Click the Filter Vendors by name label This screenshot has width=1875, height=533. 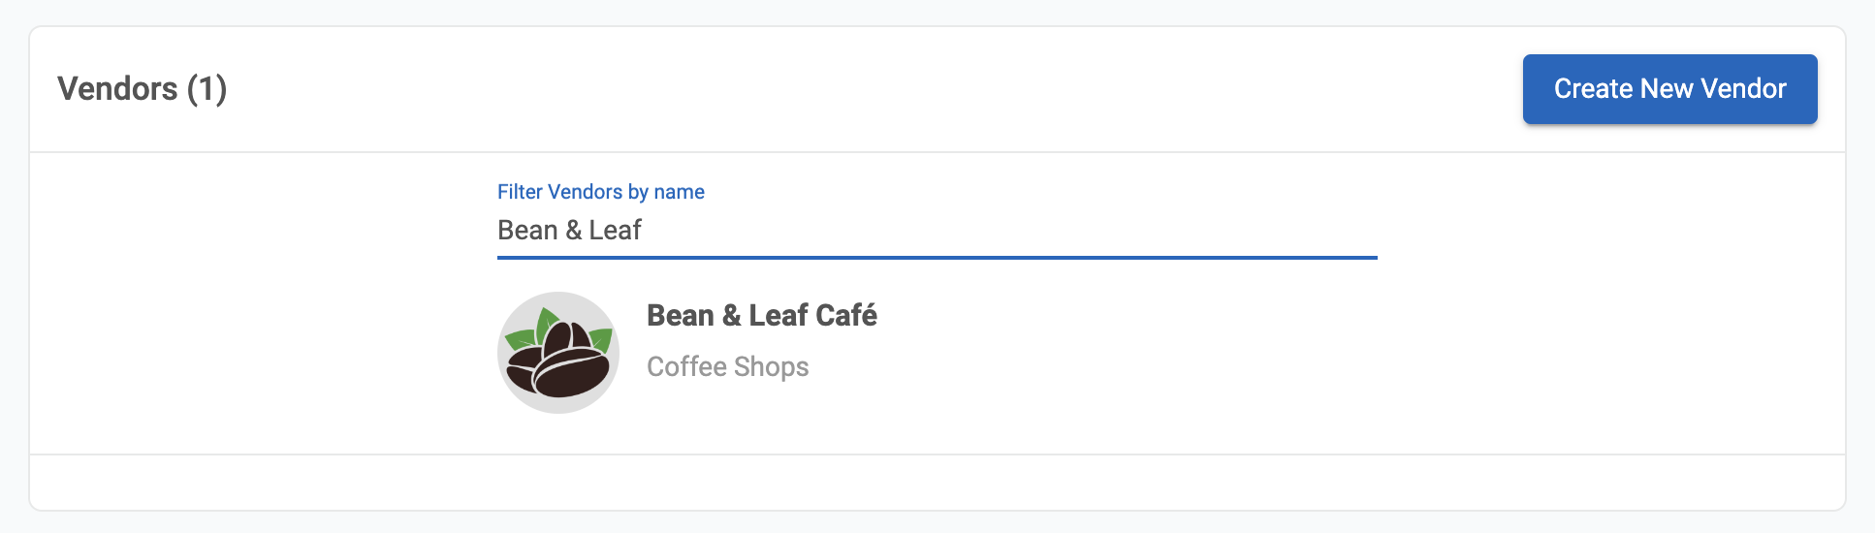[600, 192]
